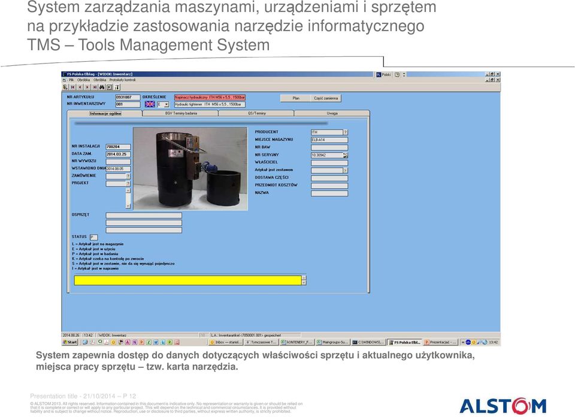Open search with binoculars icon
The width and height of the screenshot is (575, 417).
coord(102,87)
